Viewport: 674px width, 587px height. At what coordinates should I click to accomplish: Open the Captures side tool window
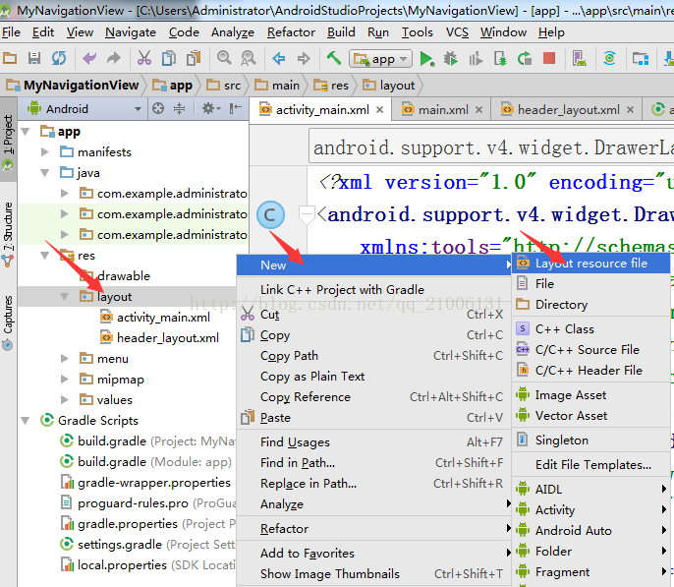click(x=8, y=323)
